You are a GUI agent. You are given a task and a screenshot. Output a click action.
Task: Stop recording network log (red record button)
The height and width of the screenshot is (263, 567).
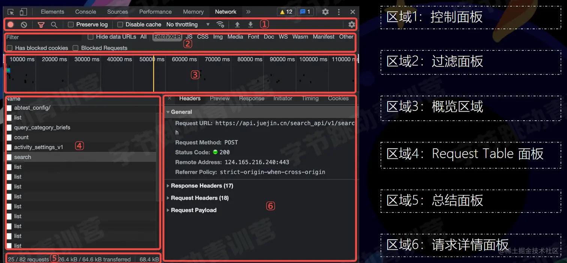click(x=10, y=25)
